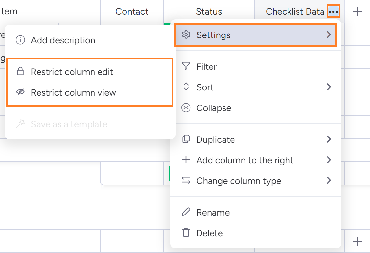
Task: Click the Delete trash can icon
Action: point(186,233)
